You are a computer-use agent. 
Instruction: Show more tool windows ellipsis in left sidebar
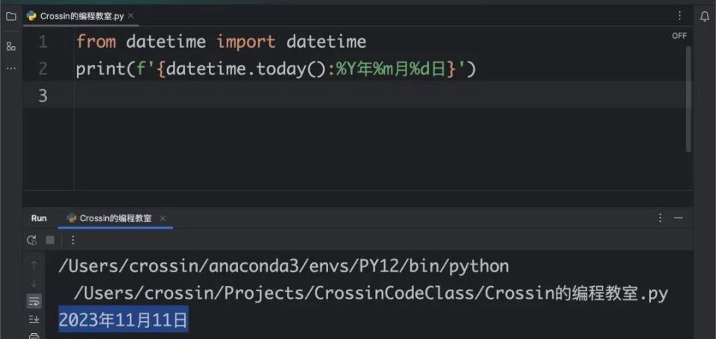(11, 69)
